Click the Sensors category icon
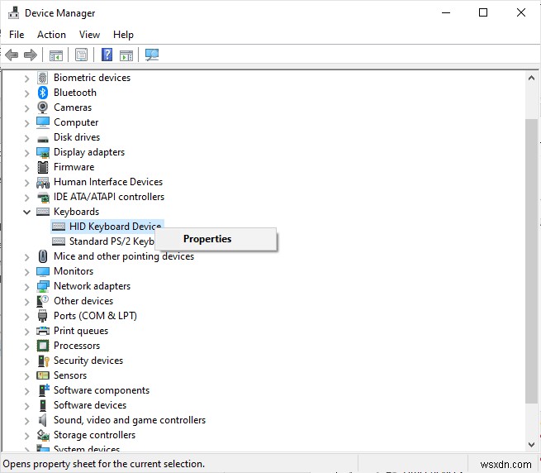 [43, 375]
